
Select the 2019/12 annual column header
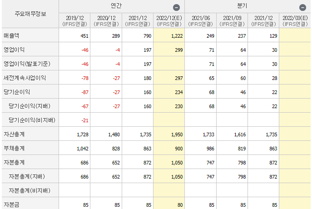tap(74, 21)
